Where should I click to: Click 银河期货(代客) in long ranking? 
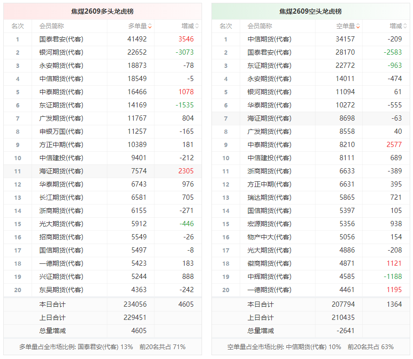click(61, 52)
